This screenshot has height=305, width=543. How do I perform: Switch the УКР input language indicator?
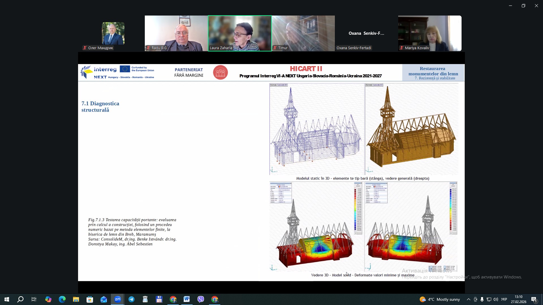point(504,299)
